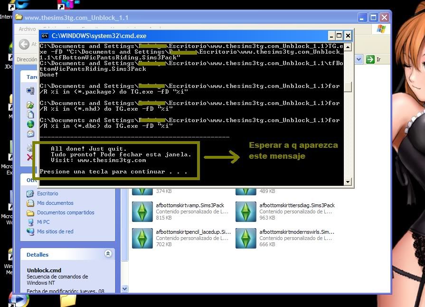Screen dimensions: 425x307
Task: Click the cmd.exe title bar system icon
Action: point(45,36)
